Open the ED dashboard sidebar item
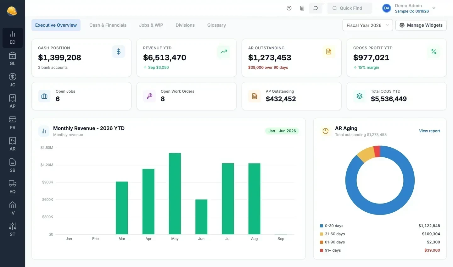Screen dimensions: 453x267 click(13, 38)
